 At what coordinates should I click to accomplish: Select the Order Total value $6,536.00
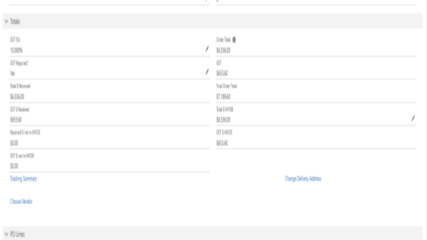click(x=224, y=51)
